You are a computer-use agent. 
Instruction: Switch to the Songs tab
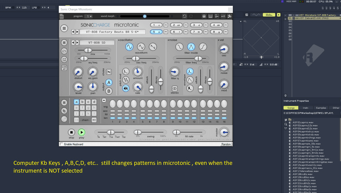click(291, 108)
